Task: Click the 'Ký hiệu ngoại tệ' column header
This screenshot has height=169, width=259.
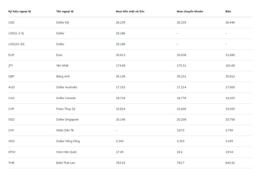Action: (x=20, y=12)
